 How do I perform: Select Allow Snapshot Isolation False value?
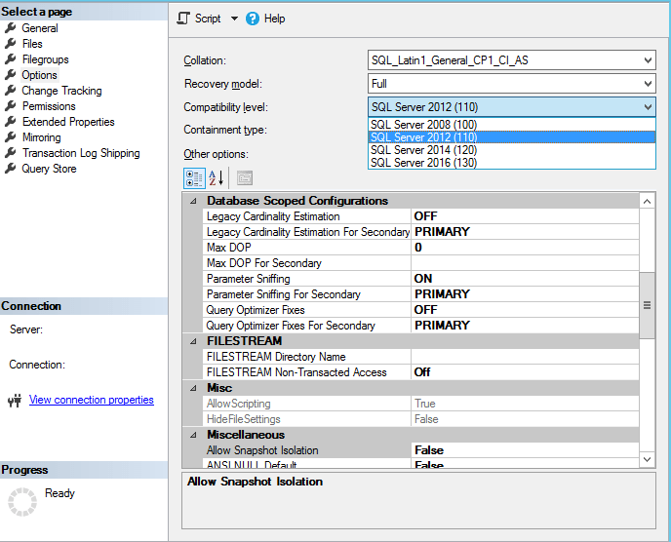(x=525, y=450)
